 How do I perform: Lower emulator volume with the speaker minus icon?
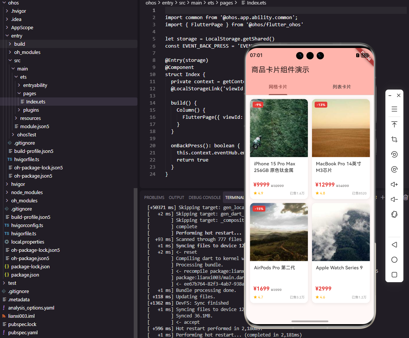394,199
